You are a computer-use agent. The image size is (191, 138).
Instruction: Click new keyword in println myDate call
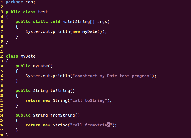tap(76, 31)
